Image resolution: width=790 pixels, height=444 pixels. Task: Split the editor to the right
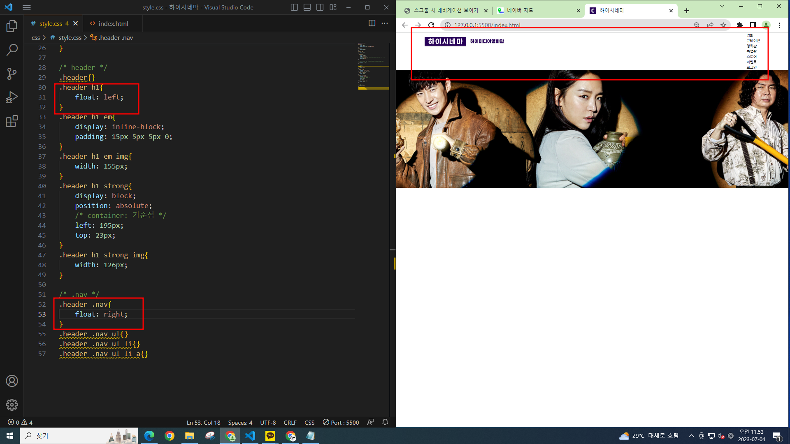372,23
